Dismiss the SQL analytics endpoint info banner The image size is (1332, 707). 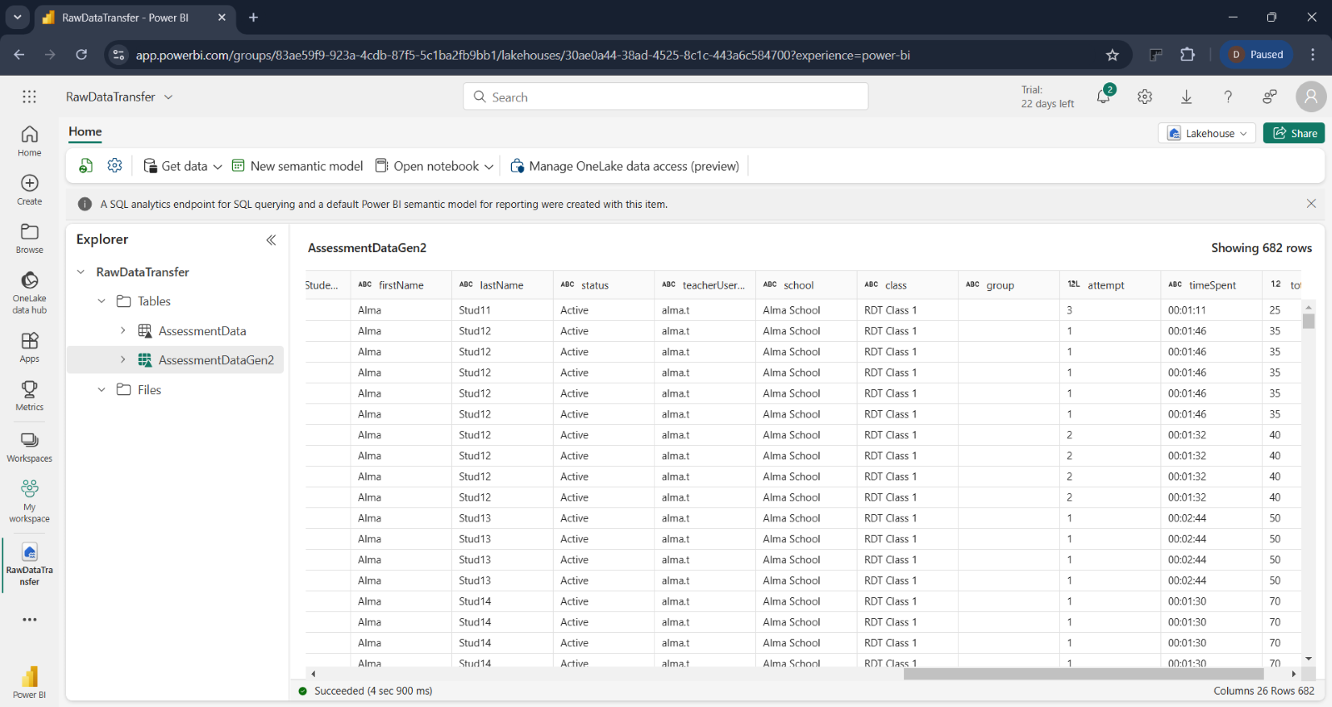(1311, 204)
